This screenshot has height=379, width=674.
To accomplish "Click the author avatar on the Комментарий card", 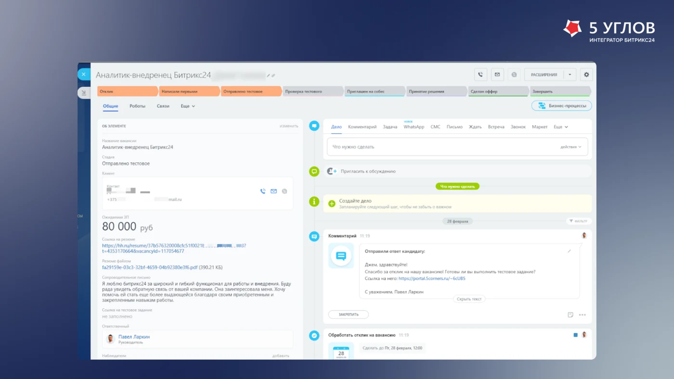I will coord(584,236).
